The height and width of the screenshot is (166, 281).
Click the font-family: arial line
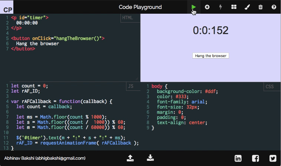tap(182, 102)
